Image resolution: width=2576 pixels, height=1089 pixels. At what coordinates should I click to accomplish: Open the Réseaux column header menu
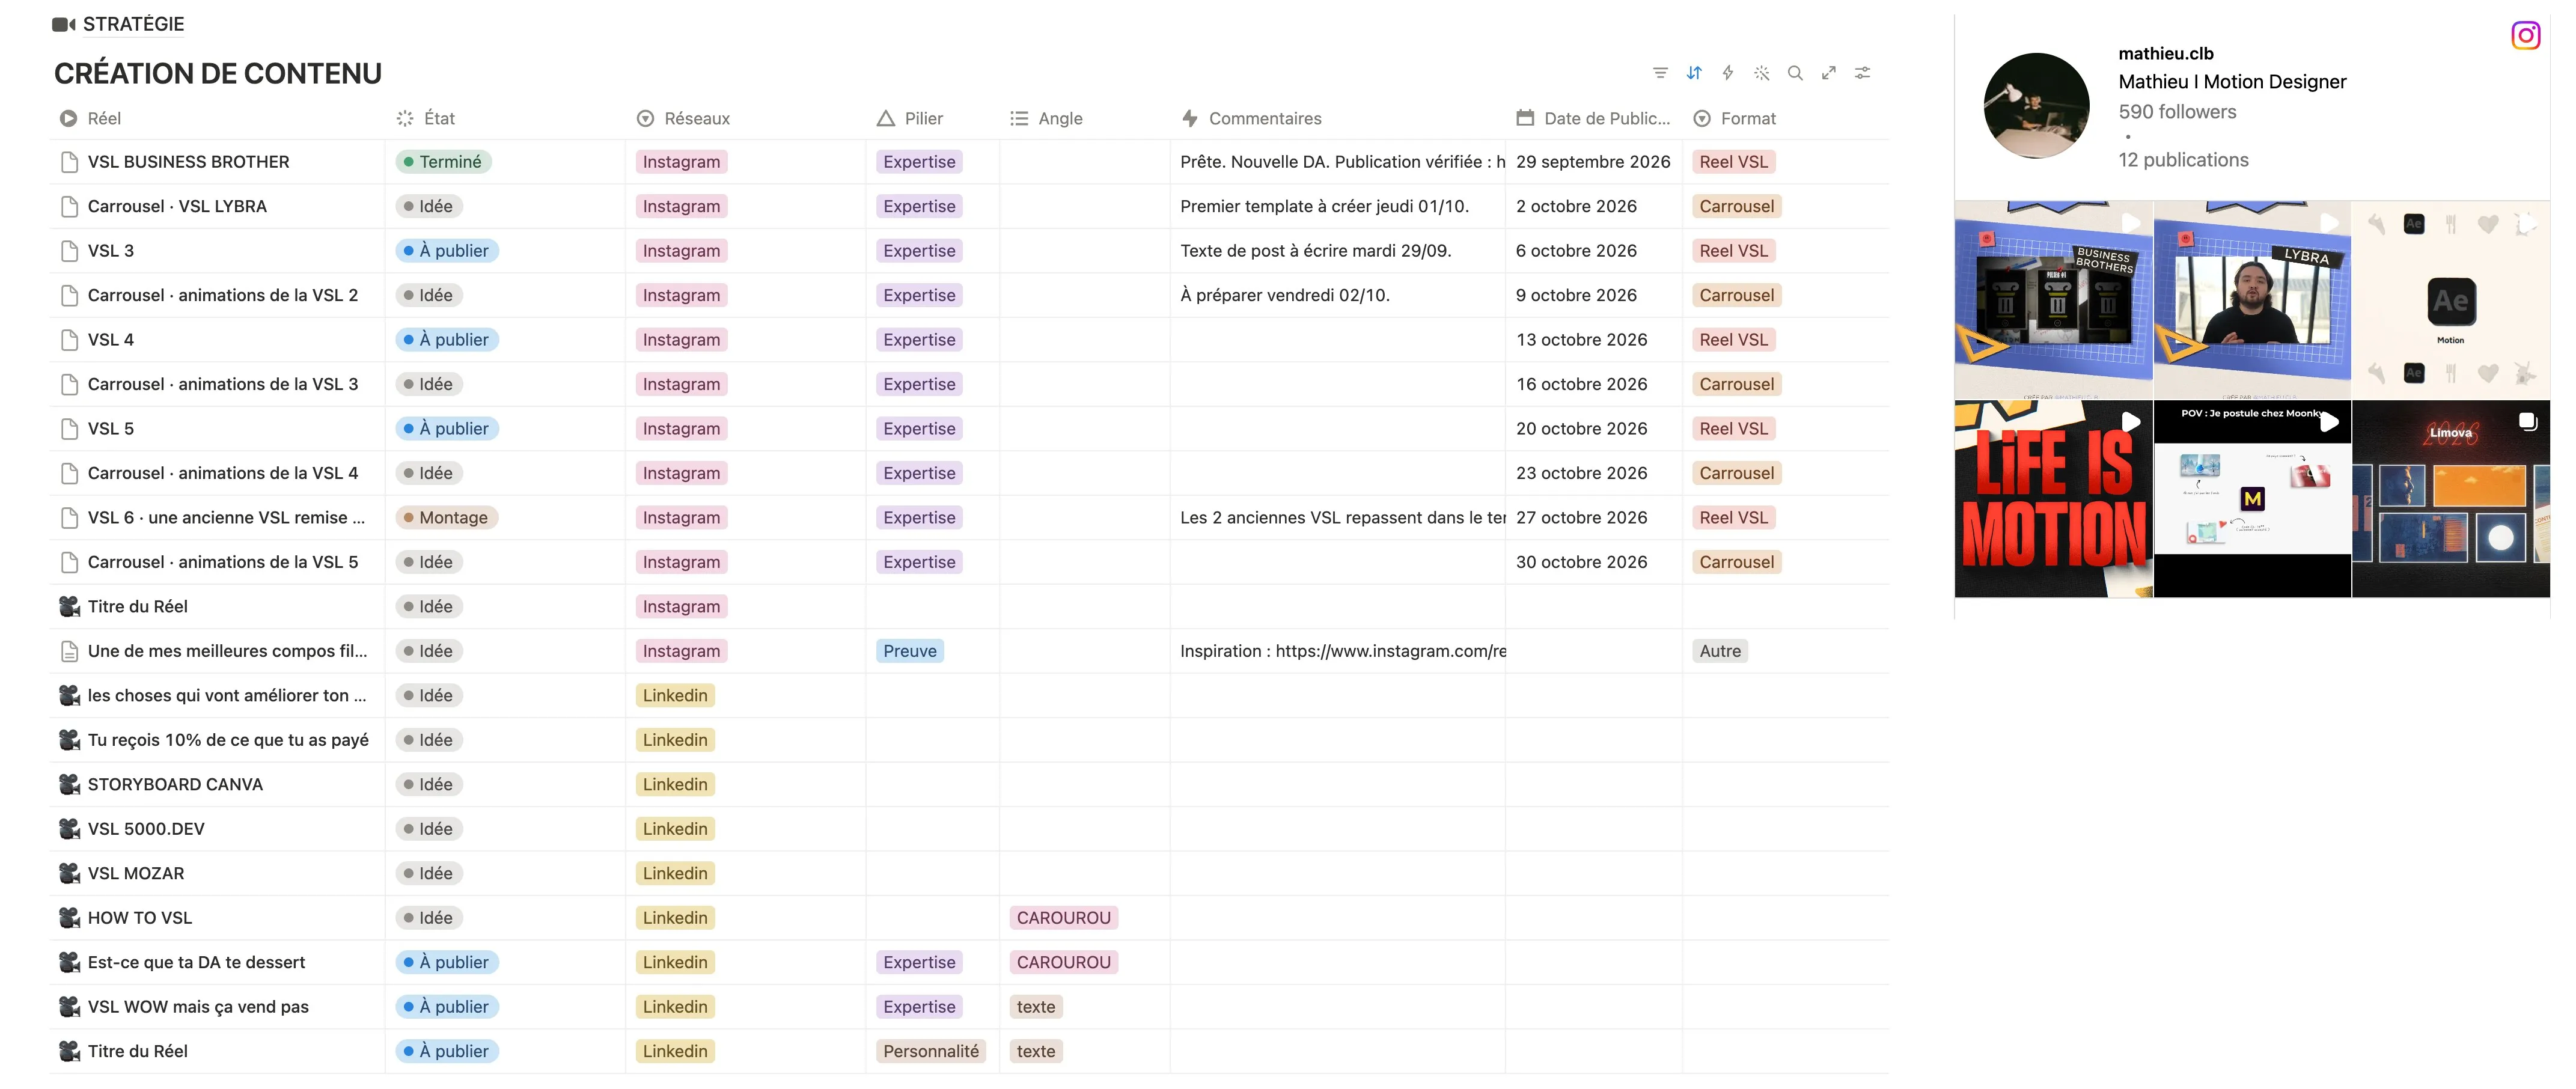684,118
